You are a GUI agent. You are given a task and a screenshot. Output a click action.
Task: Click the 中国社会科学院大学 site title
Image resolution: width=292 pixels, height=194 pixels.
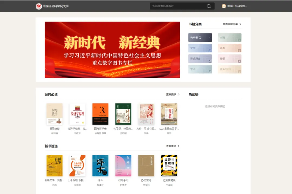(x=56, y=6)
